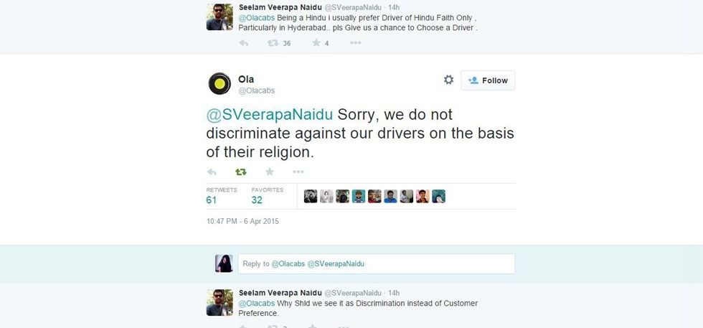703x328 pixels.
Task: Open the Ola profile avatar logo
Action: point(219,84)
